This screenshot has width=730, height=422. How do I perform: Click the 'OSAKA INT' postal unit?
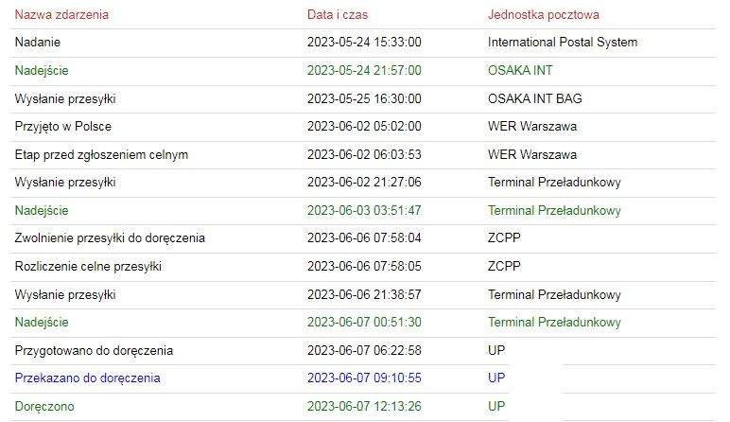[x=520, y=70]
